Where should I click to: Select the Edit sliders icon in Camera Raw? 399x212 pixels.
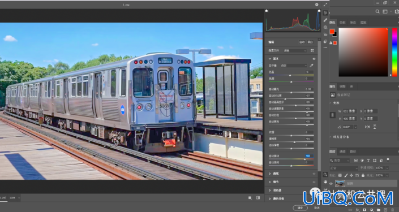tap(325, 13)
